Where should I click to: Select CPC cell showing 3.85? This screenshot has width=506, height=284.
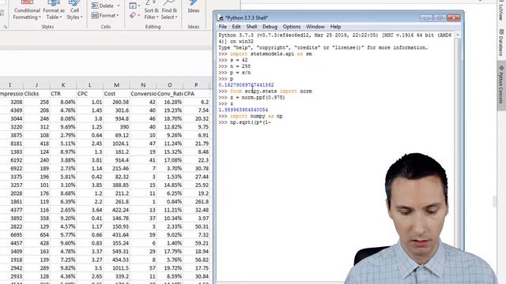[x=89, y=185]
